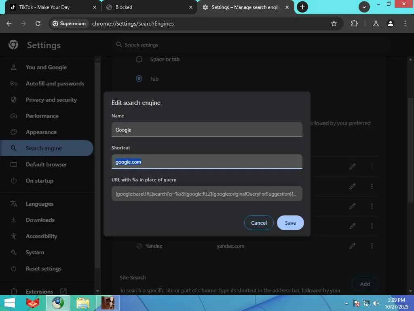The image size is (414, 311).
Task: Click the forward navigation arrow
Action: tap(23, 23)
